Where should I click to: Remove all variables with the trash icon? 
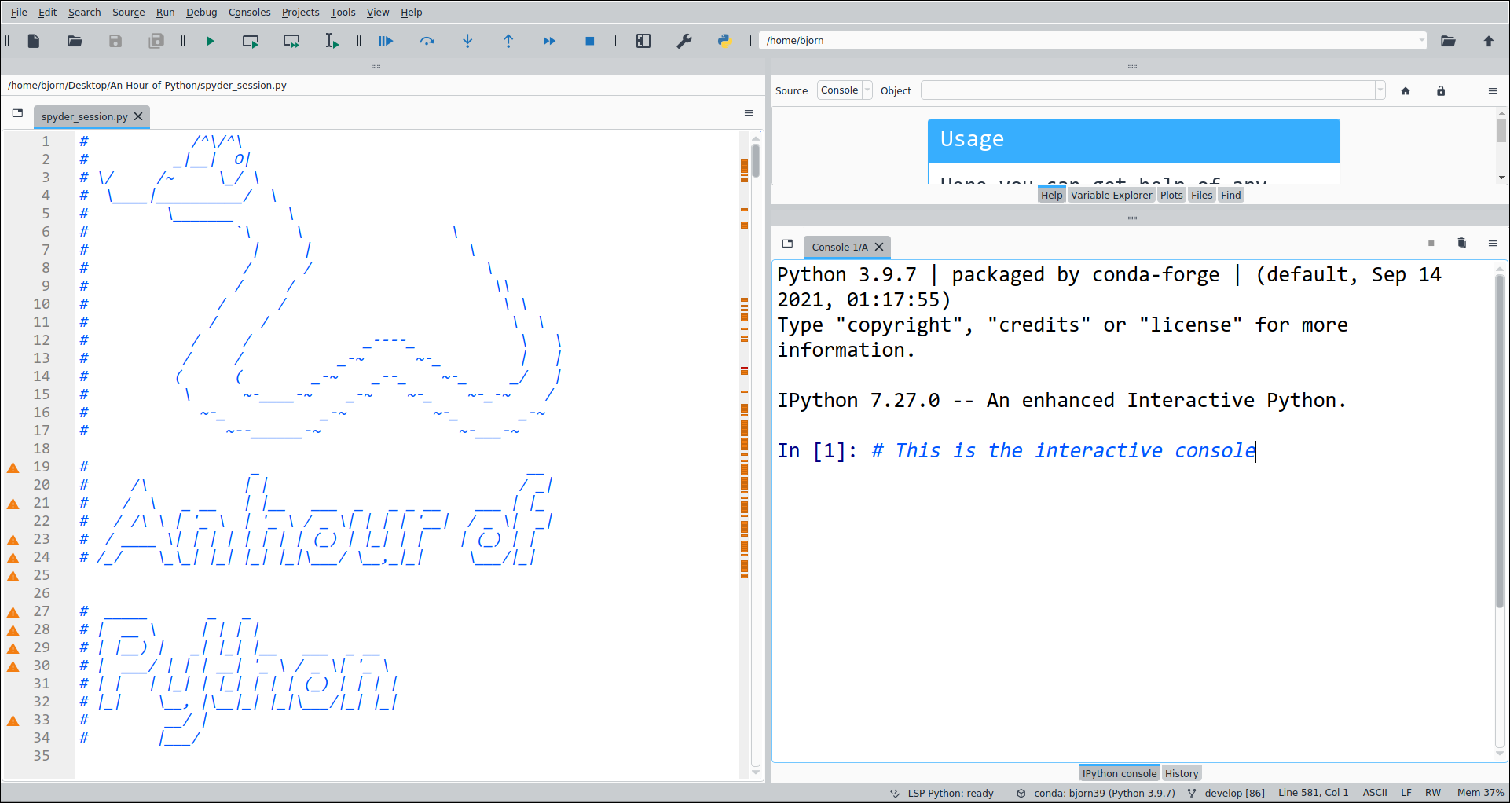pos(1462,244)
